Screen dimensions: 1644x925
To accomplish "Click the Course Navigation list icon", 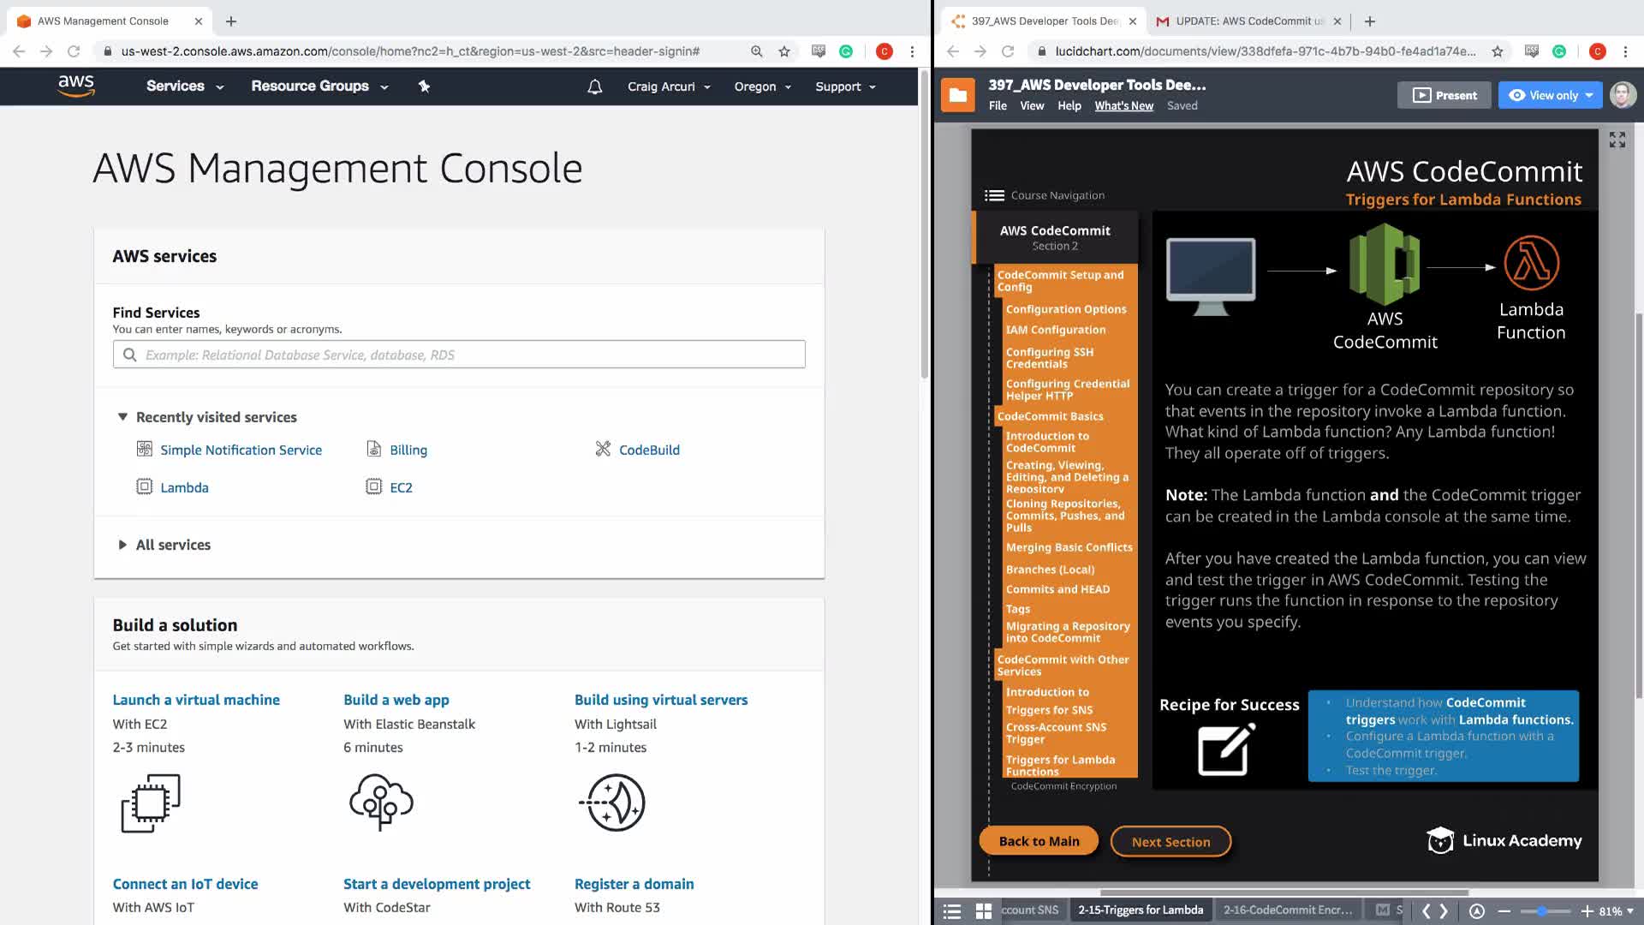I will point(994,195).
